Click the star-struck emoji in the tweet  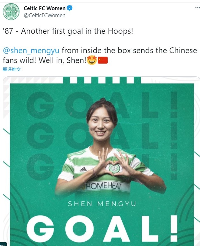pos(92,60)
